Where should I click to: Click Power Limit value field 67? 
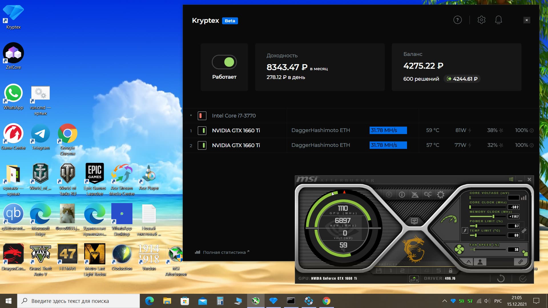[513, 226]
